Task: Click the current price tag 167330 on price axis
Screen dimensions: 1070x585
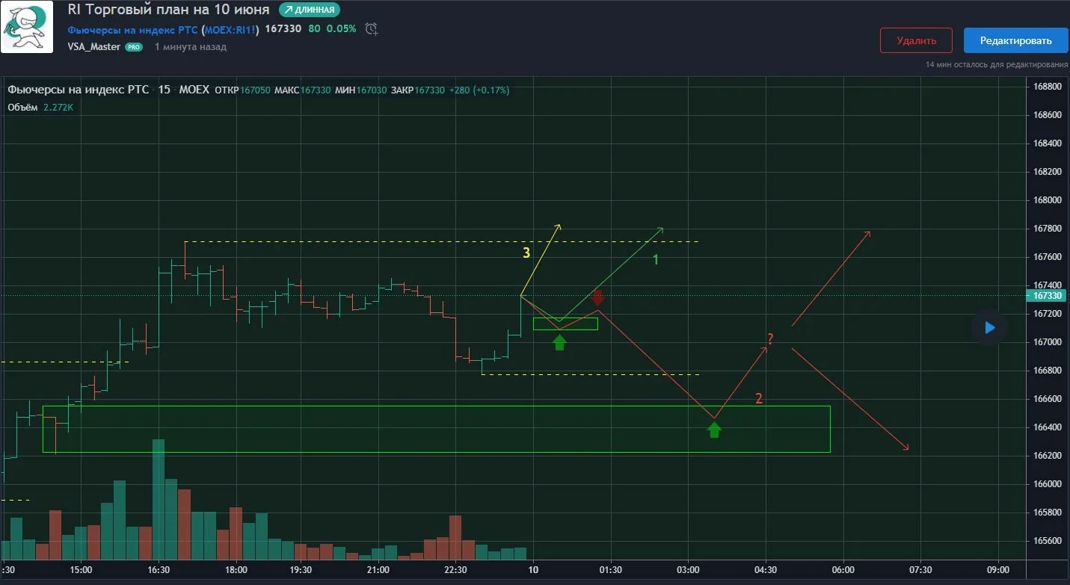Action: [1047, 296]
